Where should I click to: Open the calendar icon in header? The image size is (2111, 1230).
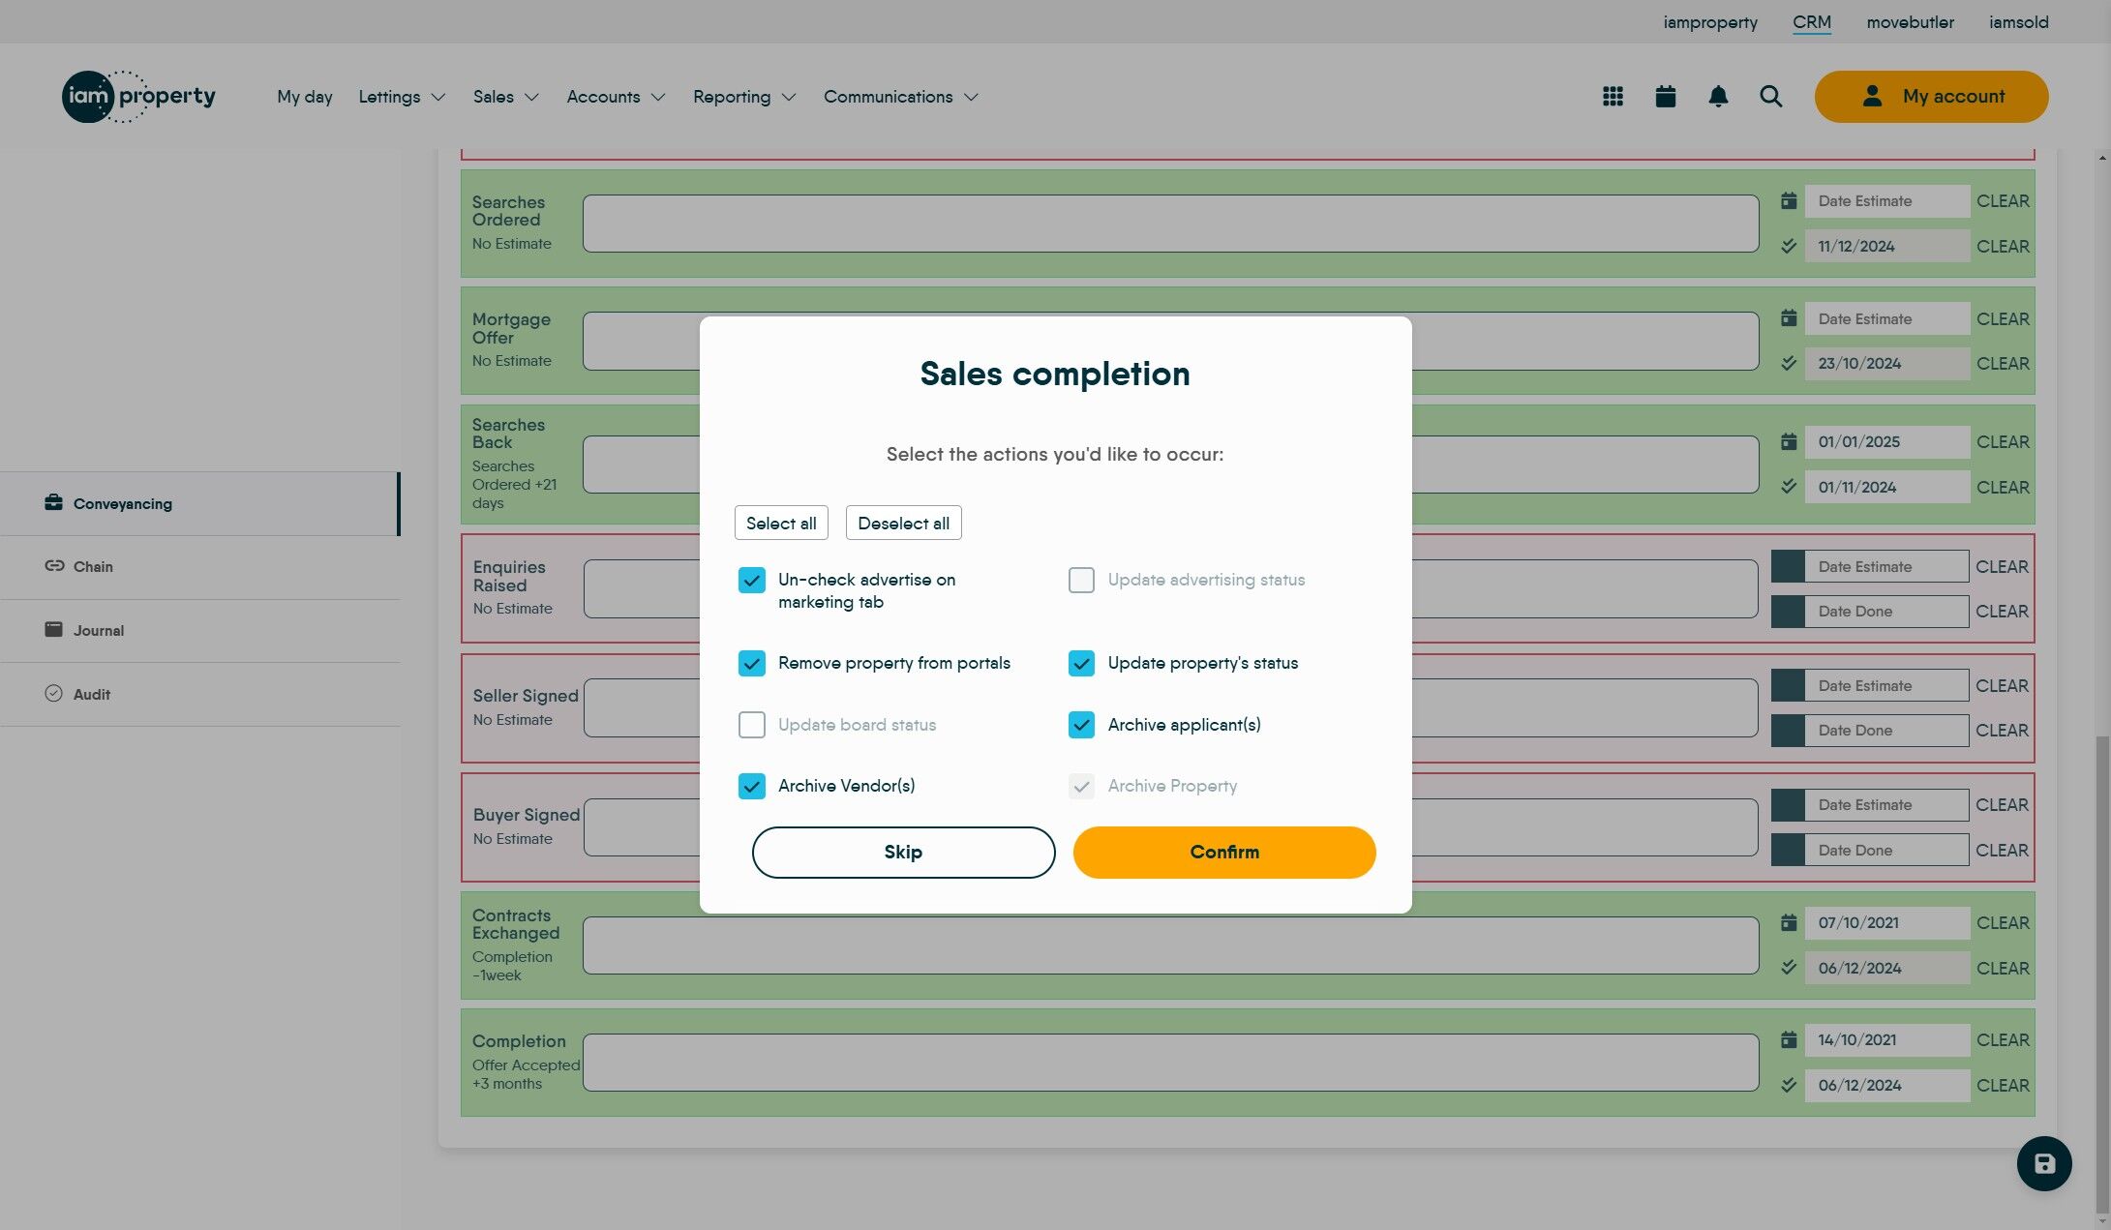point(1665,96)
